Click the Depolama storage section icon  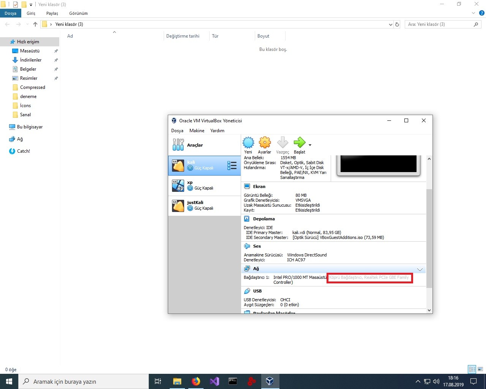[247, 219]
